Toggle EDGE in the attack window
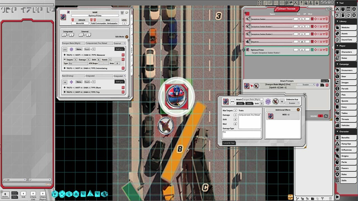 (x=240, y=104)
